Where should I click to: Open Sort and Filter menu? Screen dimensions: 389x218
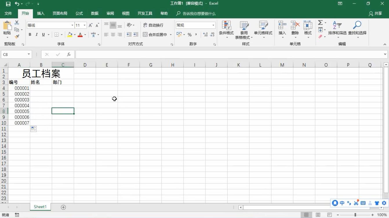click(337, 29)
